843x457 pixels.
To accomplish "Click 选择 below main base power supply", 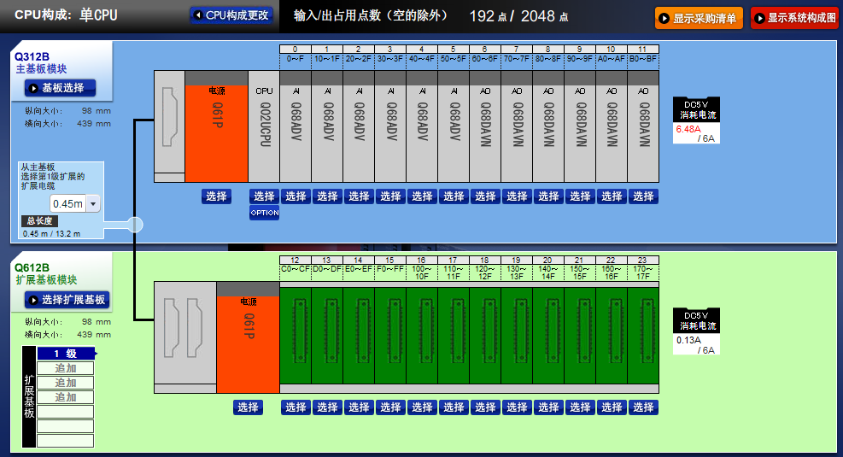I will pyautogui.click(x=216, y=196).
